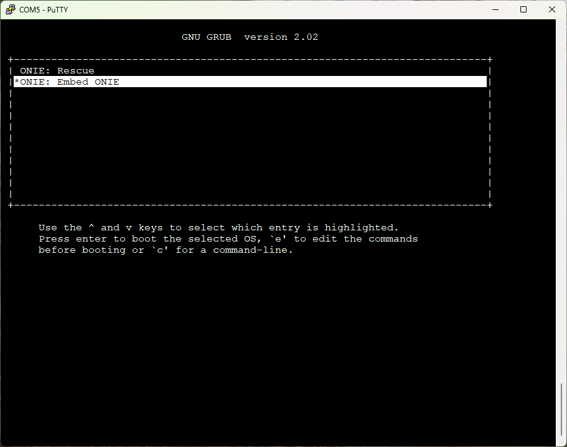Click the PuTTY icon in title bar
This screenshot has width=567, height=447.
(10, 9)
